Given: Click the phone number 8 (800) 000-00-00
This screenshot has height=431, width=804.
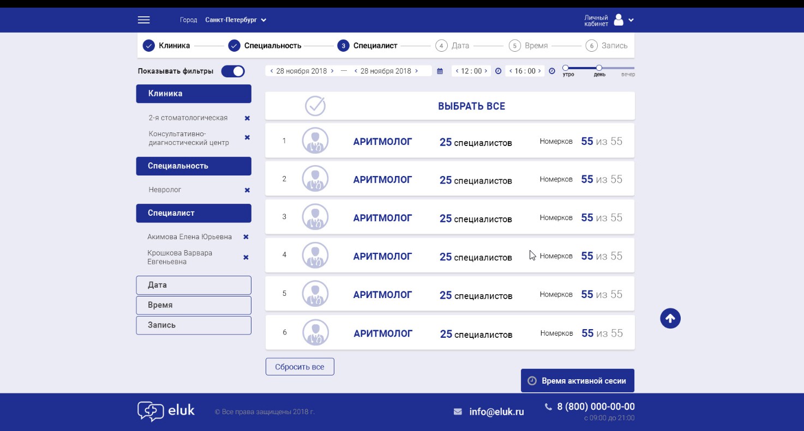Looking at the screenshot, I should 596,407.
